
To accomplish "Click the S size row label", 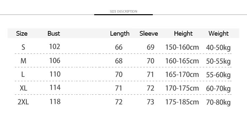I will click(x=23, y=47).
